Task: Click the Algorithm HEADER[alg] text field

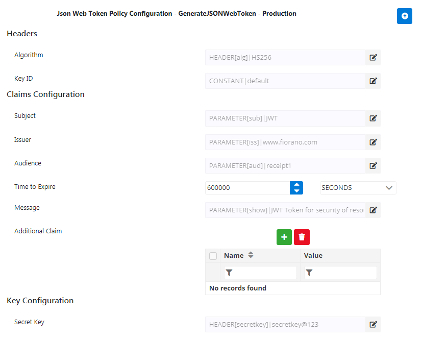Action: [x=285, y=57]
